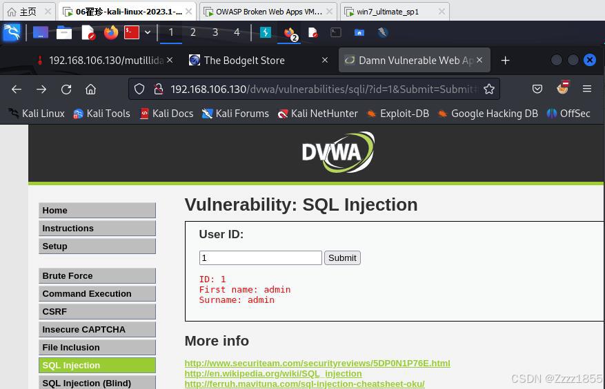
Task: Focus the Firefox URL address bar
Action: (x=324, y=90)
